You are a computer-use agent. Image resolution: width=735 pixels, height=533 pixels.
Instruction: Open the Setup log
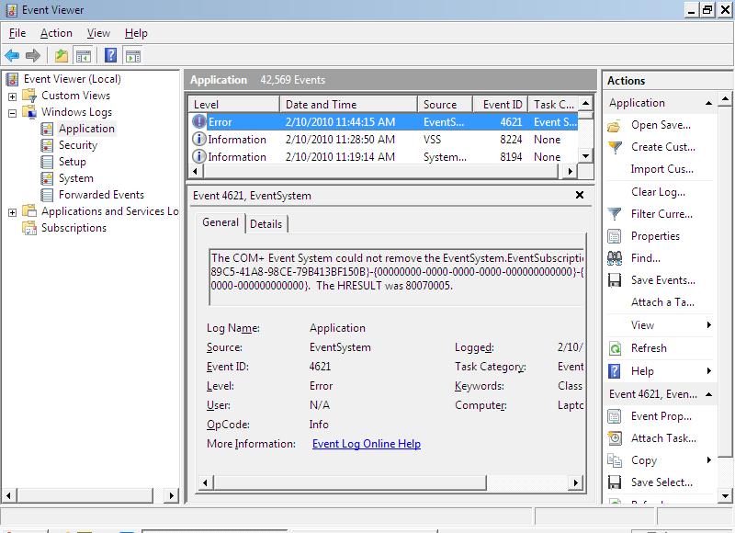[73, 162]
